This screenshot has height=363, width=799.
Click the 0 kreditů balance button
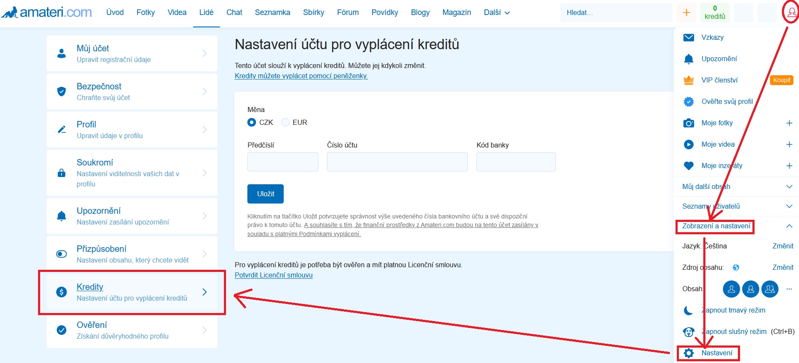(715, 12)
